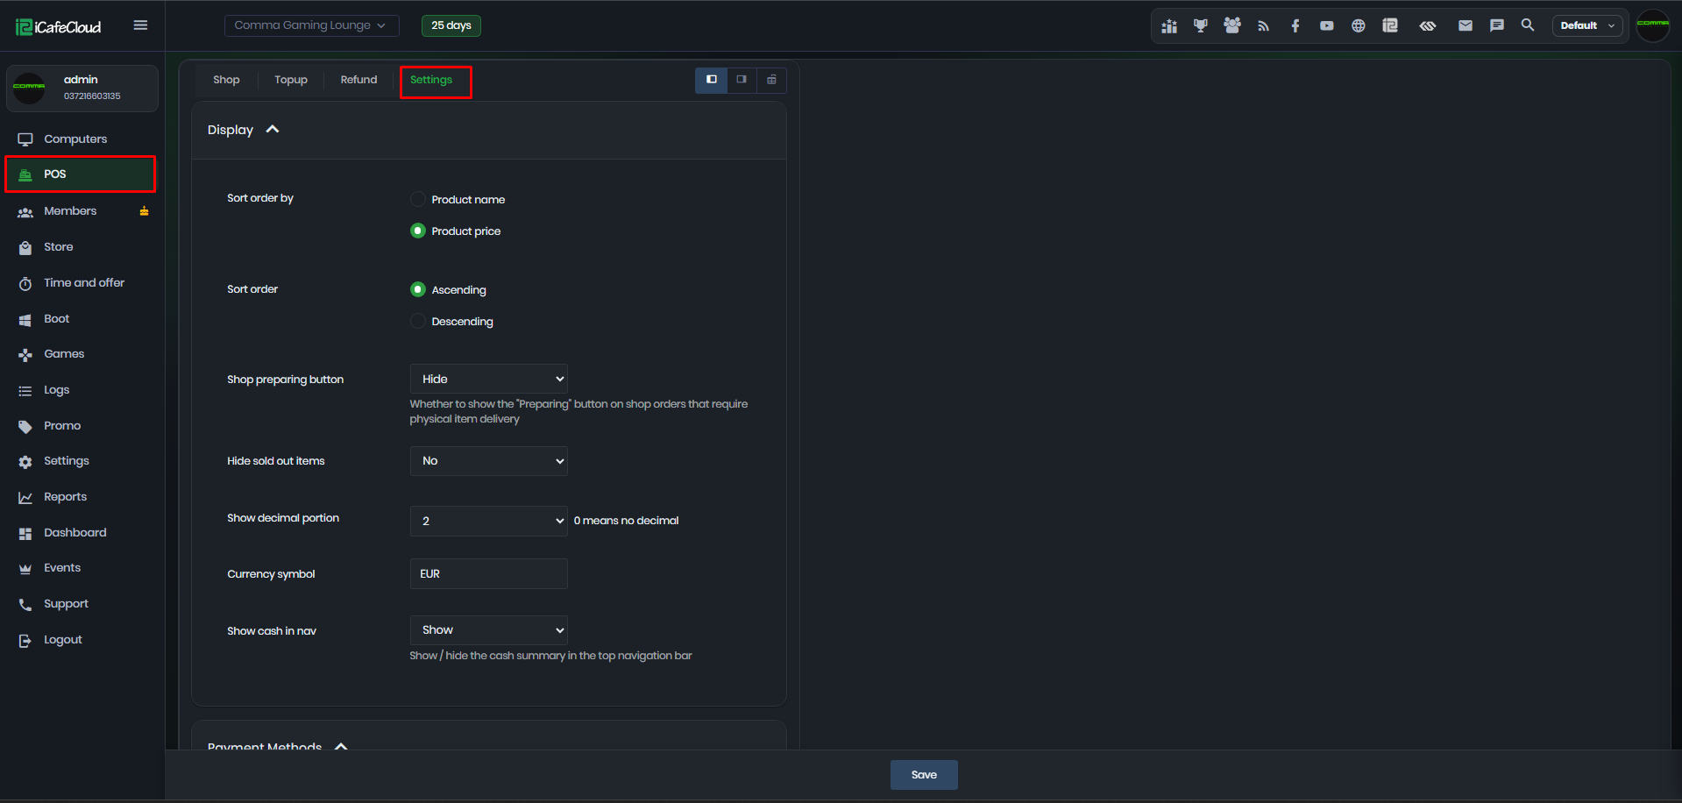Select Descending sort order radio
The image size is (1682, 803).
(x=418, y=321)
